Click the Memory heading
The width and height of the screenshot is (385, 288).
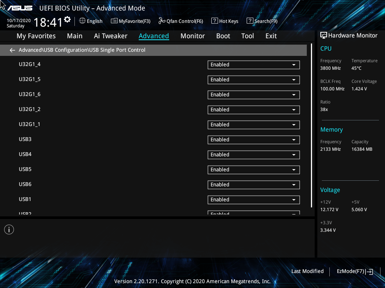(x=332, y=129)
